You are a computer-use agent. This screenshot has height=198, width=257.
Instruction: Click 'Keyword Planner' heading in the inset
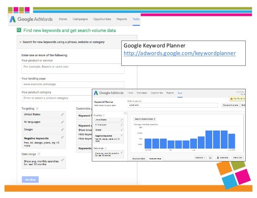104,102
